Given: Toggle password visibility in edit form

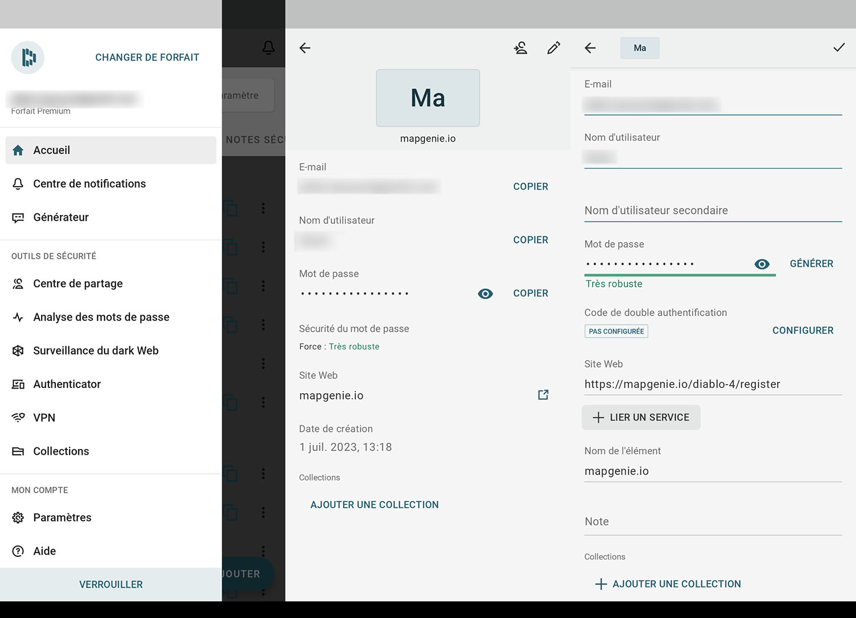Looking at the screenshot, I should coord(762,264).
